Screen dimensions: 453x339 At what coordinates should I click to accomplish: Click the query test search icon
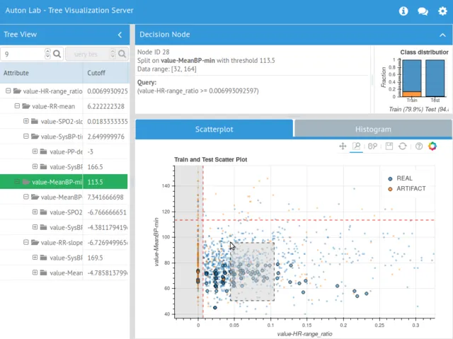click(122, 54)
